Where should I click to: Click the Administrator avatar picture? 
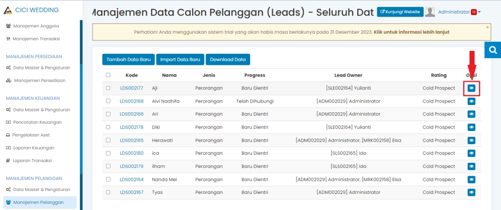[430, 12]
